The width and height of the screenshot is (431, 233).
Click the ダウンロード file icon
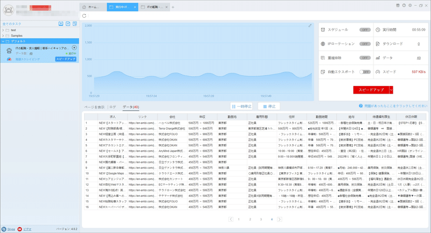click(378, 44)
